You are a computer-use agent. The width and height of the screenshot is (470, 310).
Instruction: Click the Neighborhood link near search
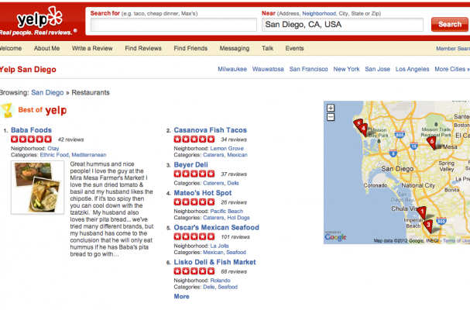click(319, 13)
